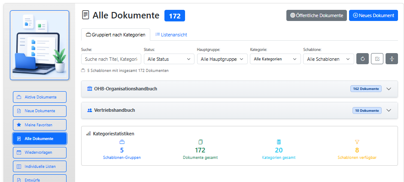
Task: Click the Dokumente gesamt copy icon
Action: (x=200, y=142)
